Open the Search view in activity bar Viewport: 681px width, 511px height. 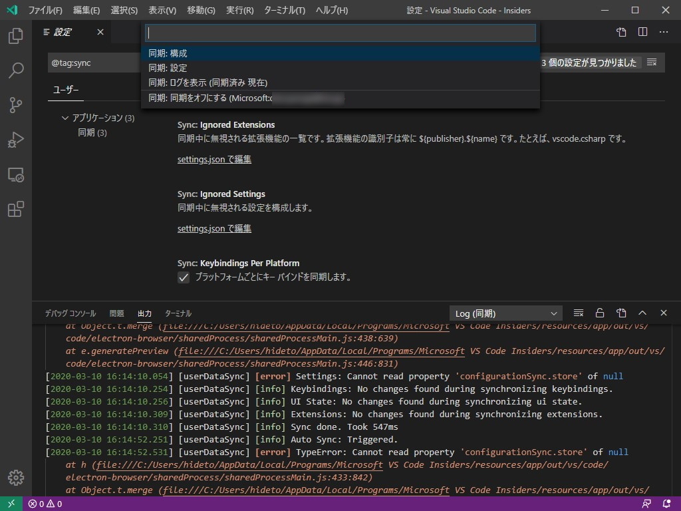16,70
